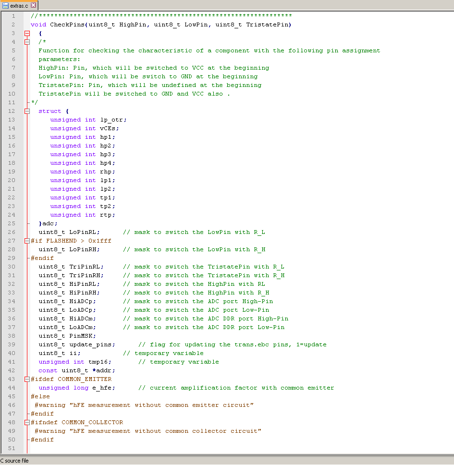Click line number 2 in the margin

pos(13,24)
